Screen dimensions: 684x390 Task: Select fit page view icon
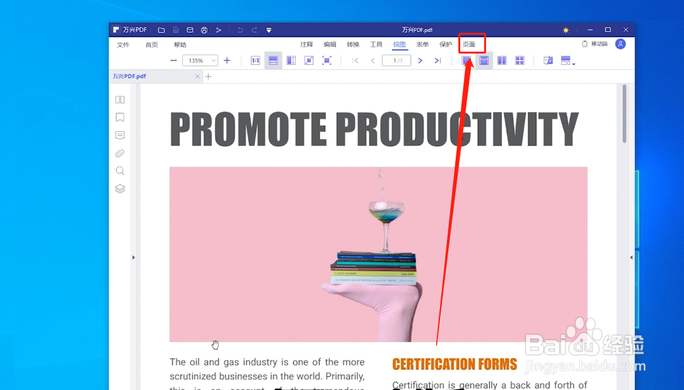point(309,60)
